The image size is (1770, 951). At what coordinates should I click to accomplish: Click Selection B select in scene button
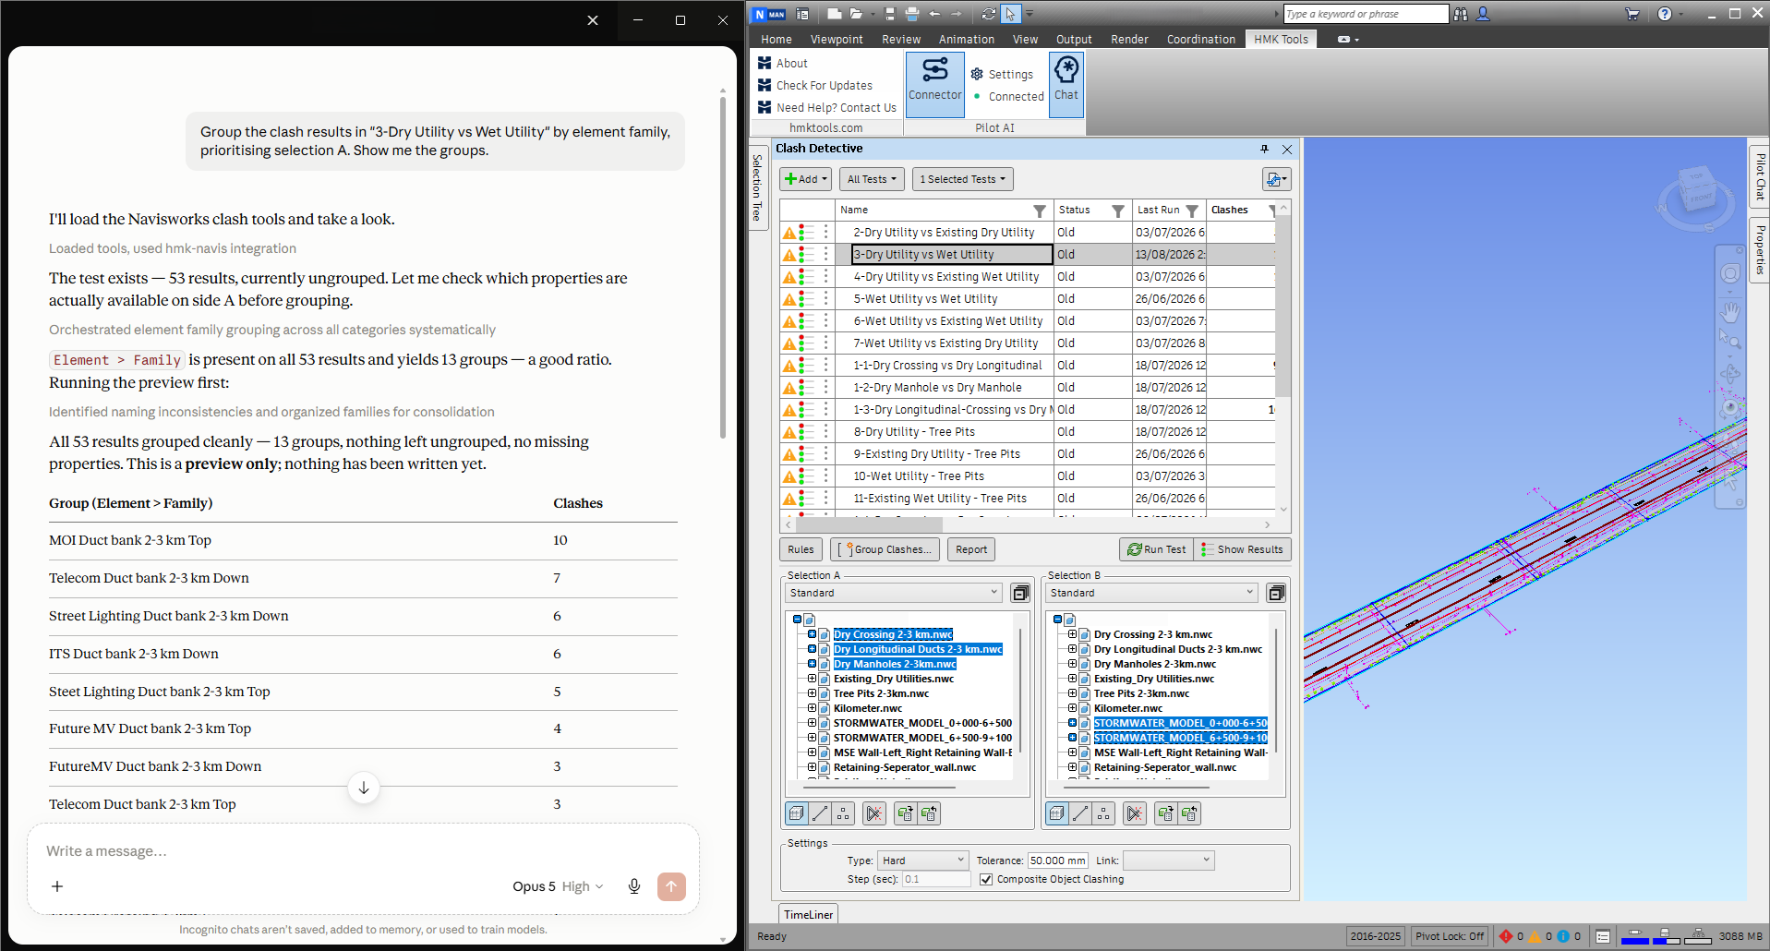(1189, 813)
